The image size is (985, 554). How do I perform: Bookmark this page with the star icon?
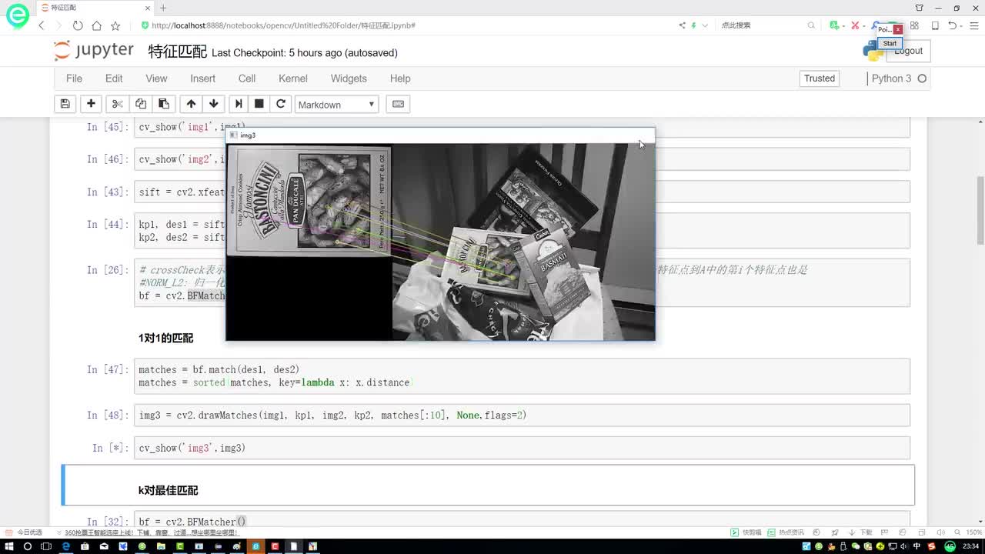(x=115, y=25)
